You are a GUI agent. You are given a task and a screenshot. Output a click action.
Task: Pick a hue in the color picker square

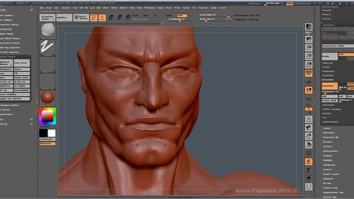point(48,116)
